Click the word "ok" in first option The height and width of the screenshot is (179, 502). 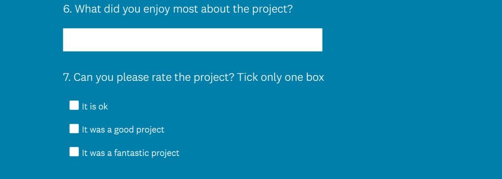[103, 106]
